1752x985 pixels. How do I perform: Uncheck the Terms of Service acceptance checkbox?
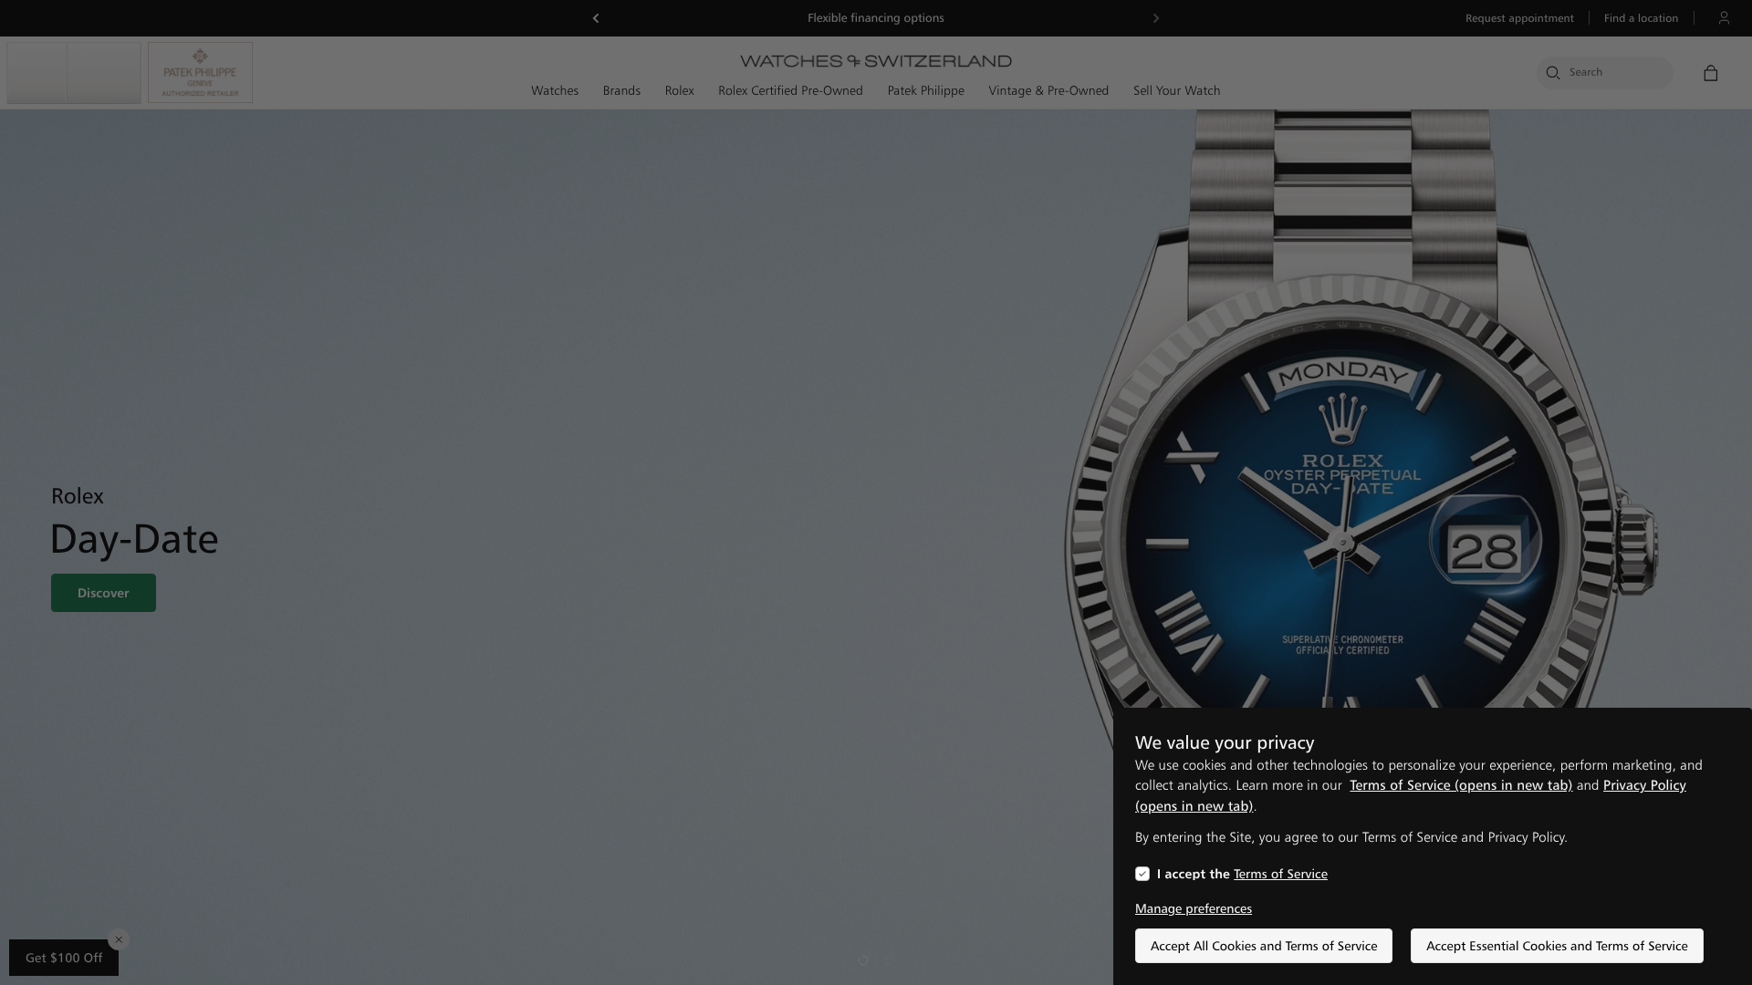[x=1142, y=873]
